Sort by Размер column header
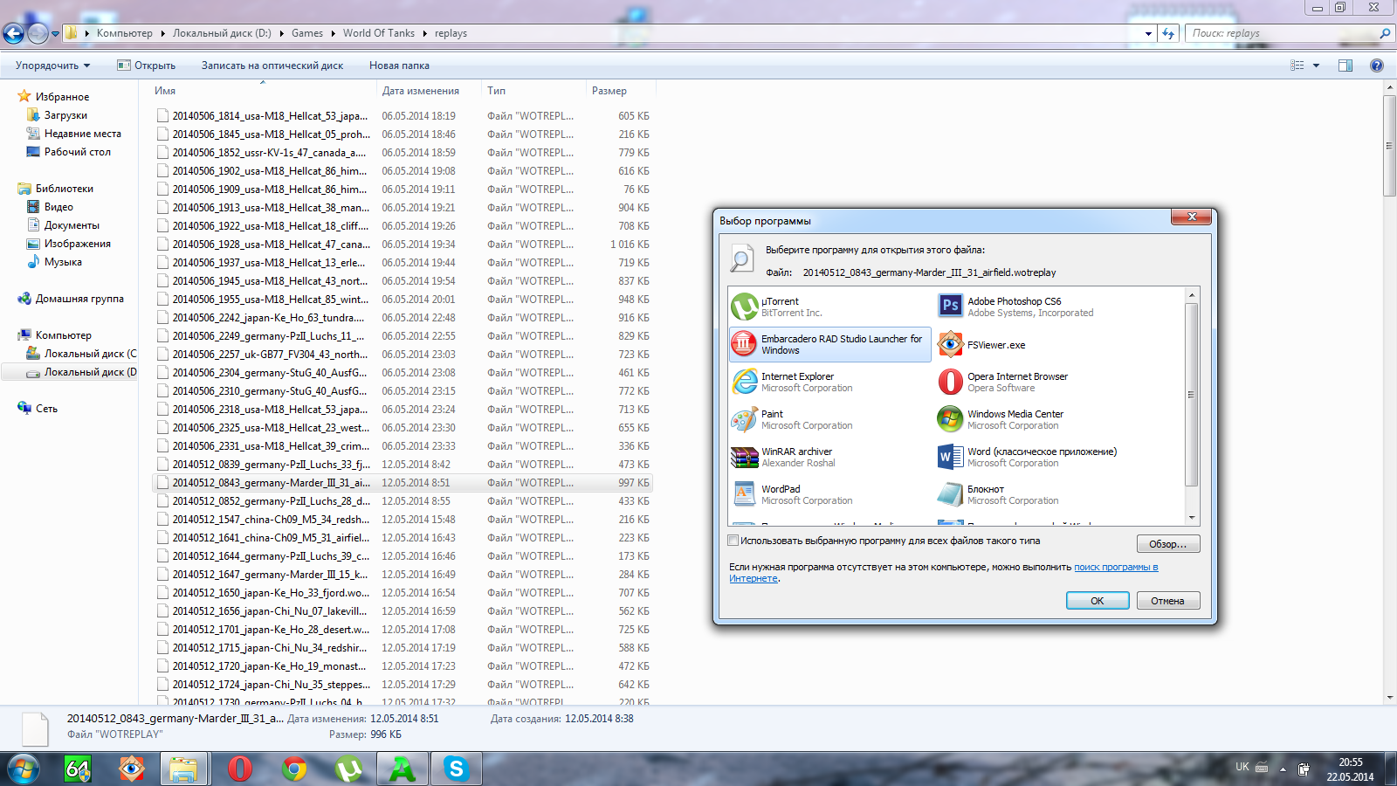The height and width of the screenshot is (786, 1397). (x=621, y=91)
